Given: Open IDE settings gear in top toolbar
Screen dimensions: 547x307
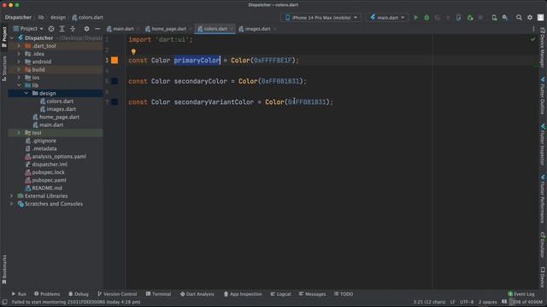Looking at the screenshot, I should coord(530,17).
